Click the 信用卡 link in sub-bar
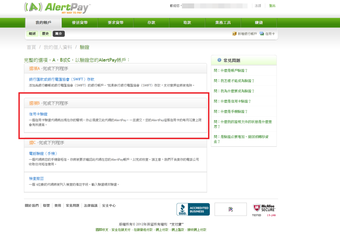Viewport: 340px width, 244px height. coord(270,34)
